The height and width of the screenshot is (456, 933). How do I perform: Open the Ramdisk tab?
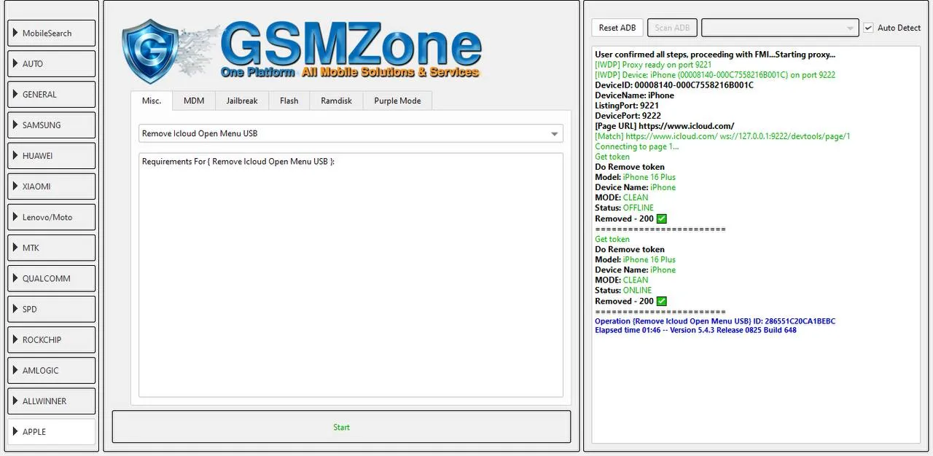(336, 101)
